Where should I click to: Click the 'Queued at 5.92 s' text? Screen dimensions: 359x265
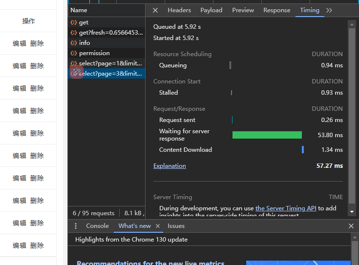pyautogui.click(x=177, y=27)
